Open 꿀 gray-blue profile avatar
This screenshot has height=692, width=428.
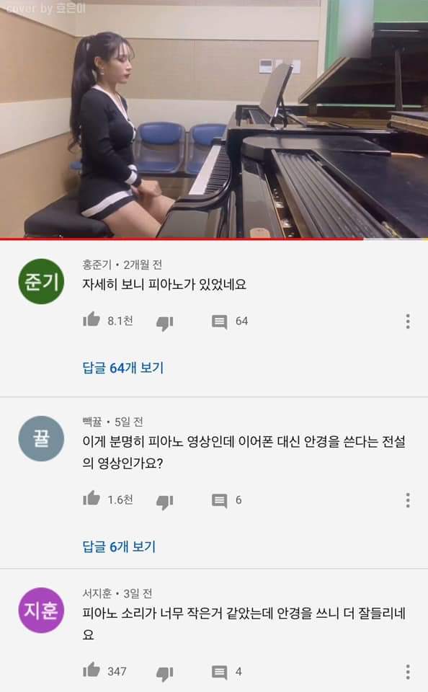41,439
